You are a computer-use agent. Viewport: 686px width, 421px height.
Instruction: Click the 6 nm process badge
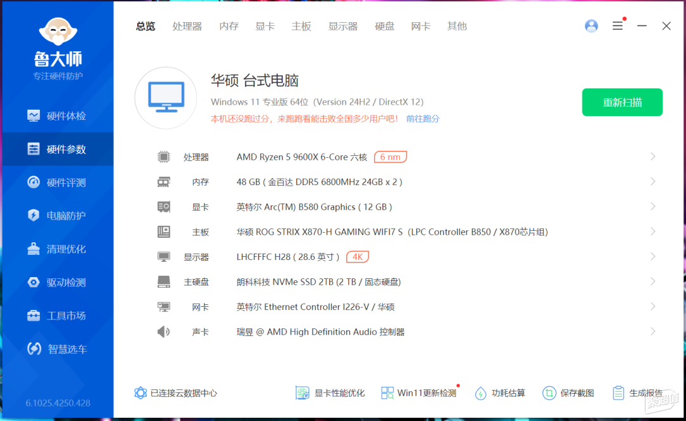point(390,157)
